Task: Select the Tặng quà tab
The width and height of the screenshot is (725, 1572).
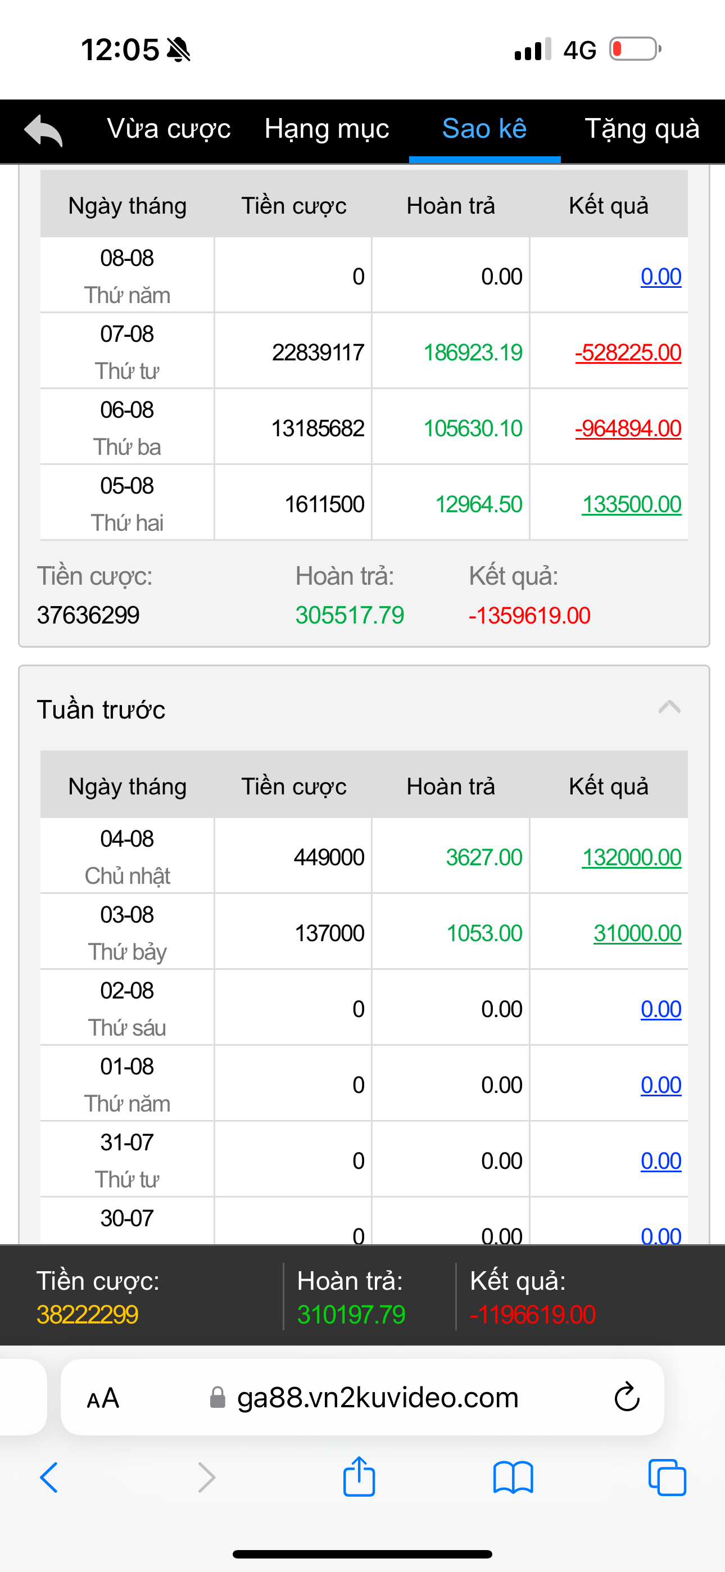Action: [x=642, y=129]
